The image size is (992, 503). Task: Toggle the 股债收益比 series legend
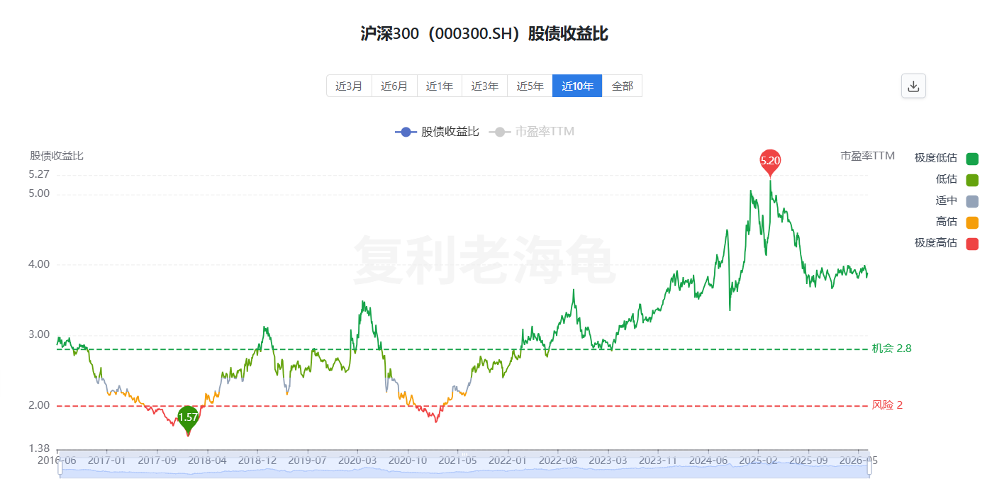tap(437, 132)
